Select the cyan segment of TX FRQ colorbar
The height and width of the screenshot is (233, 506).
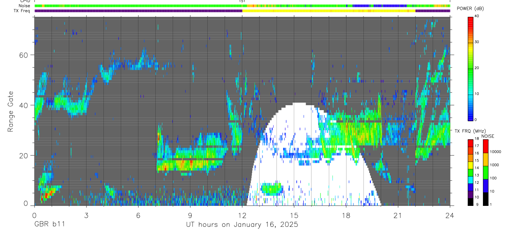(x=470, y=180)
